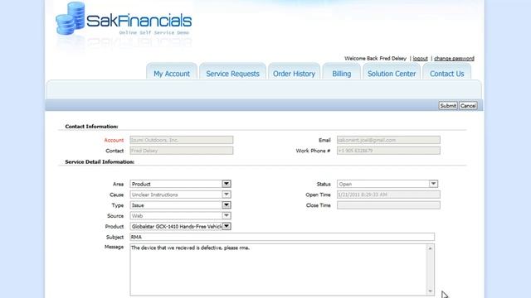Click the Subject field containing RMA
531x298 pixels.
tap(282, 237)
